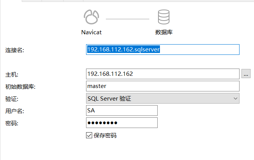Click the 主机 host address field
This screenshot has width=254, height=160.
163,74
